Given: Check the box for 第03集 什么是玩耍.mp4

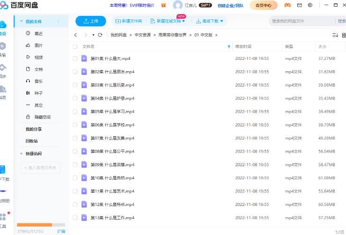Looking at the screenshot, I should tap(75, 85).
